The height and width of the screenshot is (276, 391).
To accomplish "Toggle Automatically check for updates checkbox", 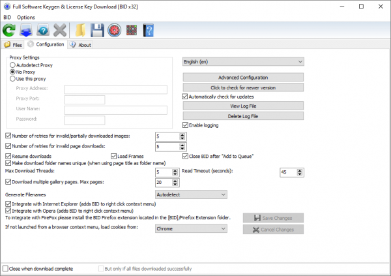I will pyautogui.click(x=185, y=97).
